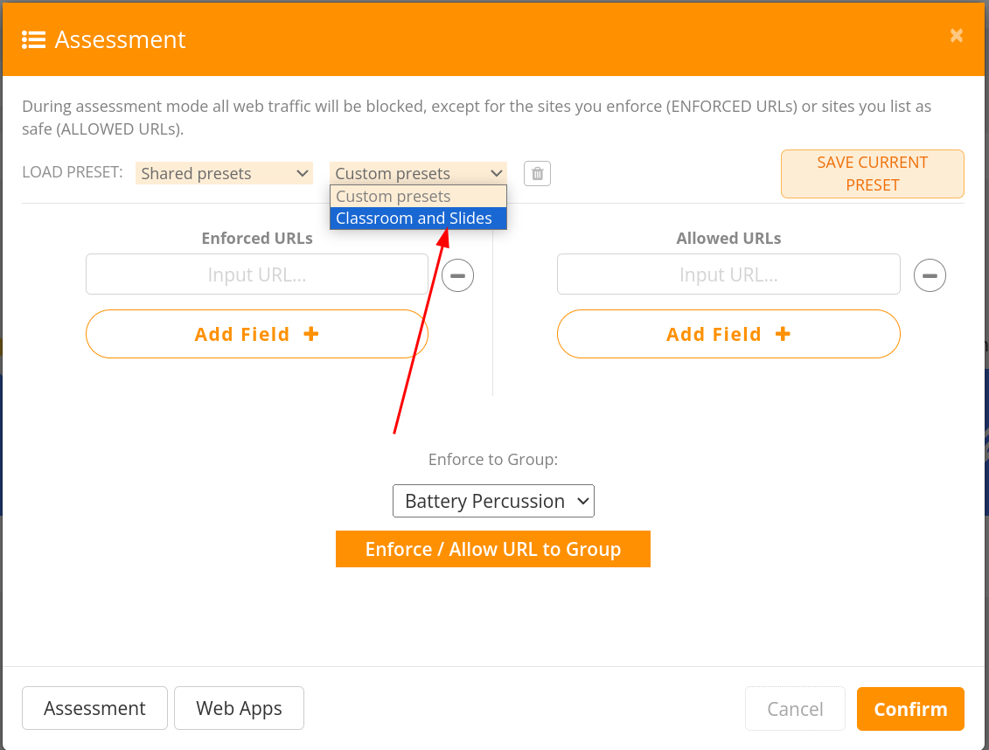This screenshot has width=989, height=750.
Task: Click Enforce / Allow URL to Group
Action: point(492,549)
